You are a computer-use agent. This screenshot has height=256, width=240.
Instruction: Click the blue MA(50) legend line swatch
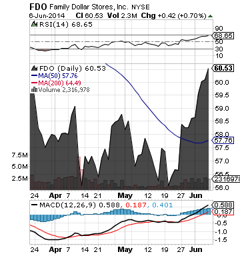point(35,75)
